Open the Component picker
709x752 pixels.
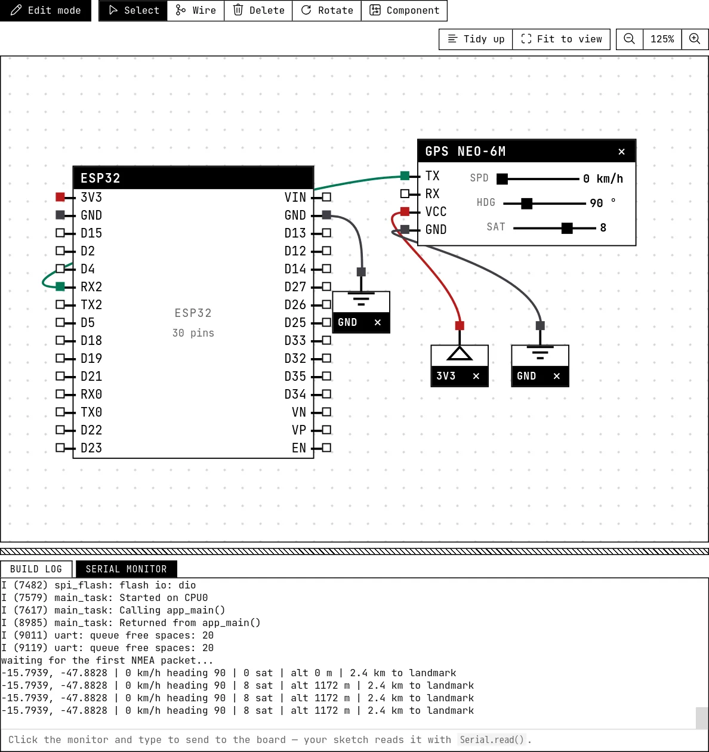[404, 10]
